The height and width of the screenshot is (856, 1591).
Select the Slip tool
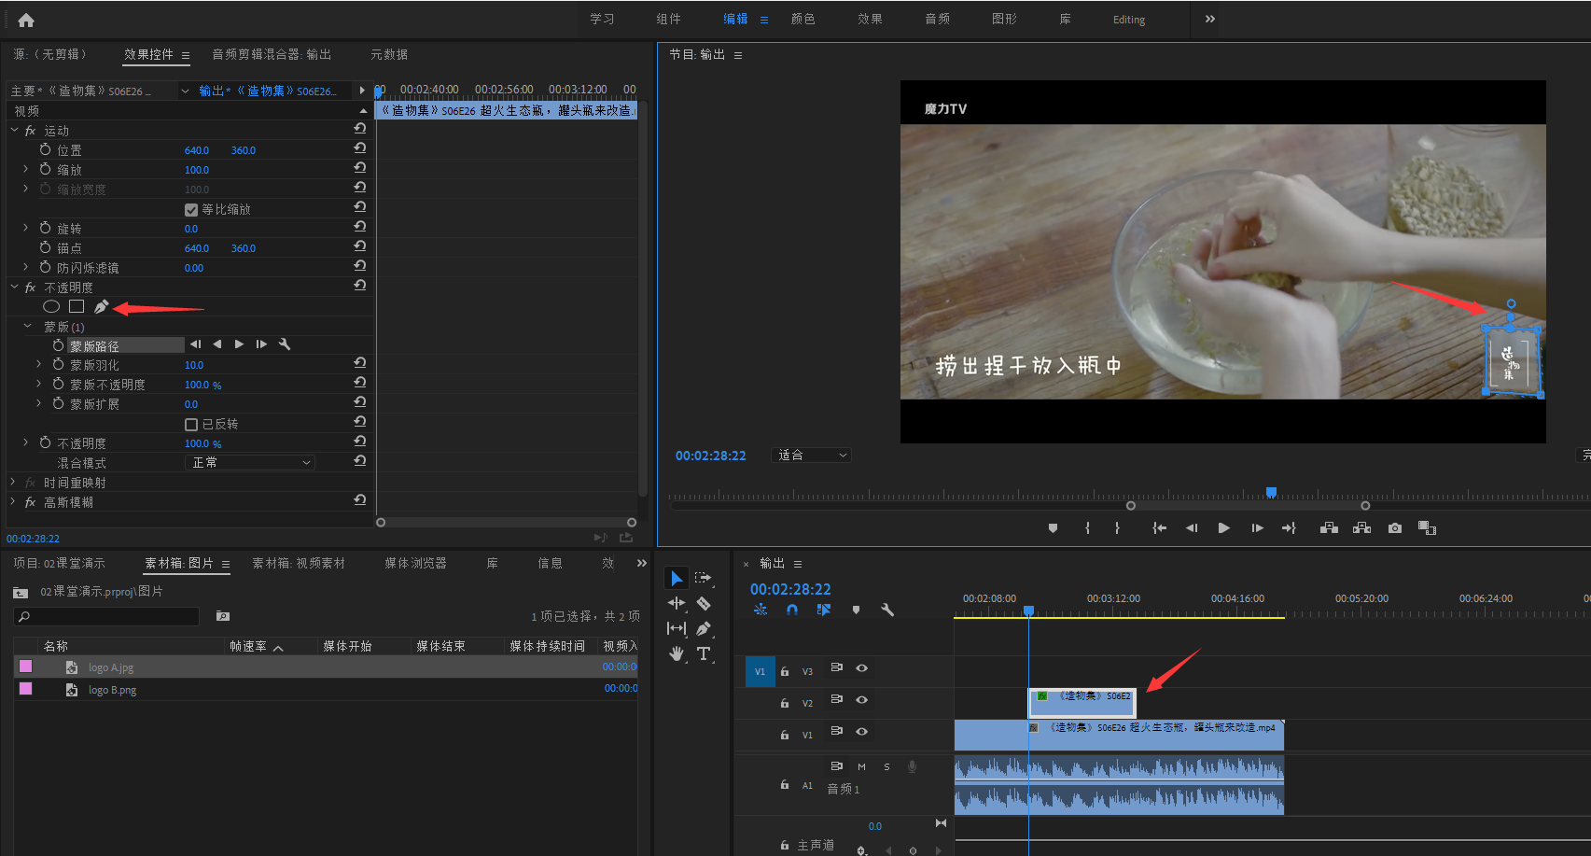pyautogui.click(x=677, y=628)
